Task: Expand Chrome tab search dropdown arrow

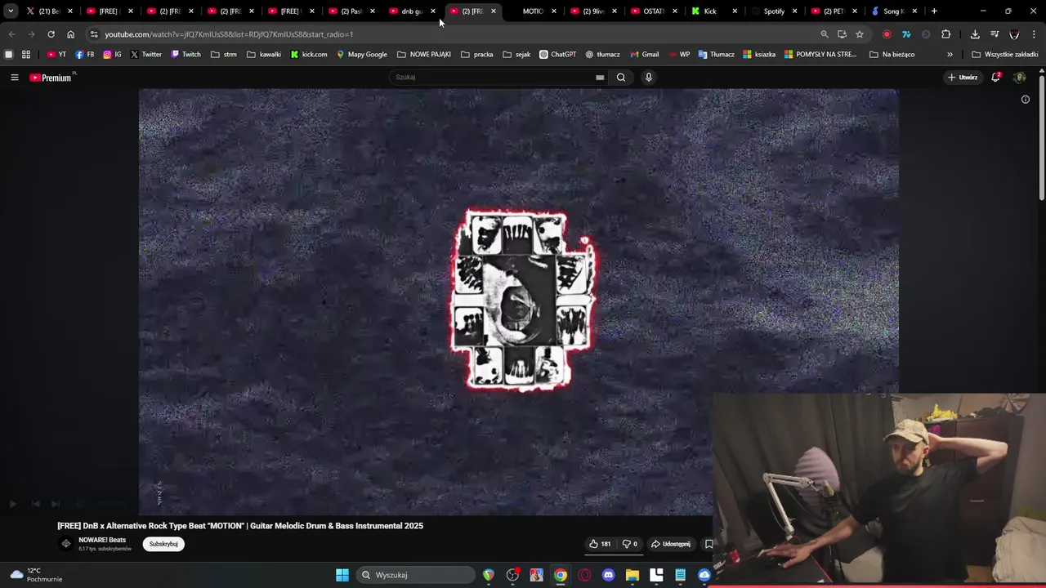Action: (11, 11)
